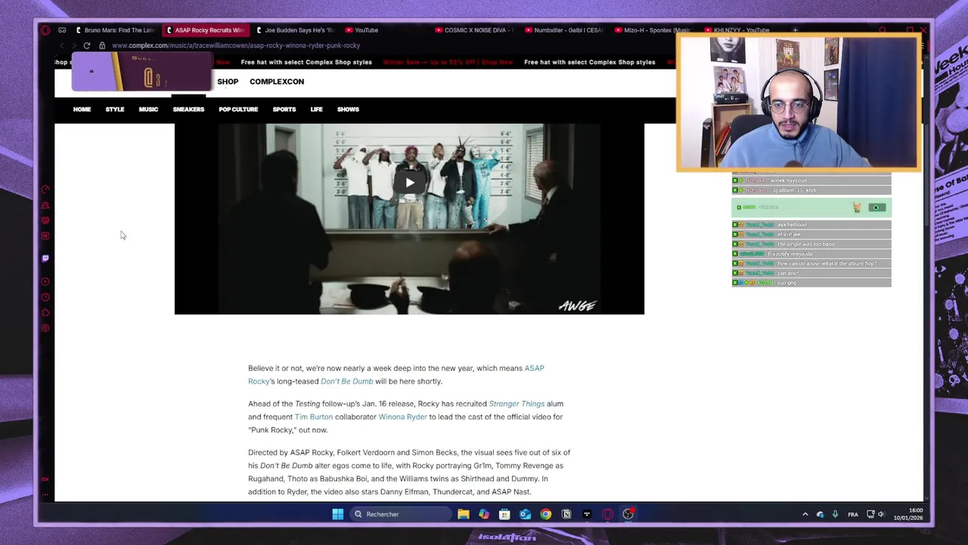Open Notion from taskbar
Viewport: 968px width, 545px height.
(566, 515)
